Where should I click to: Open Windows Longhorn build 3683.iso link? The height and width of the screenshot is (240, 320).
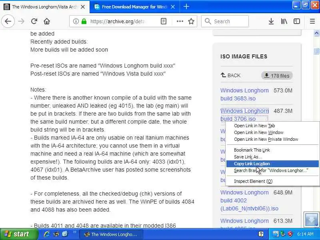coord(244,94)
